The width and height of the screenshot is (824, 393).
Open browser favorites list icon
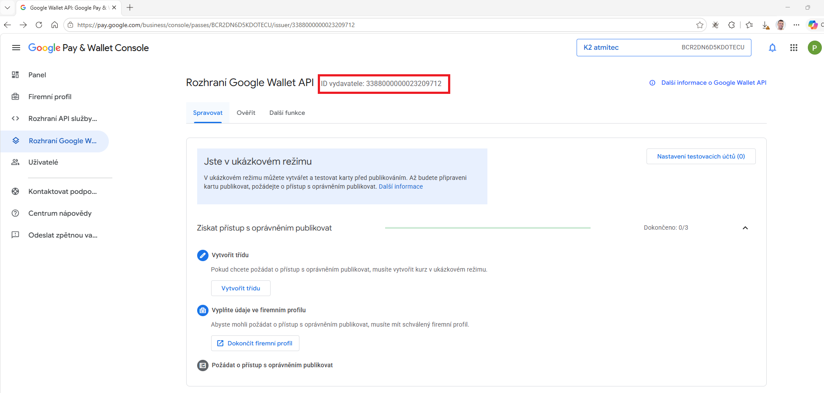749,25
